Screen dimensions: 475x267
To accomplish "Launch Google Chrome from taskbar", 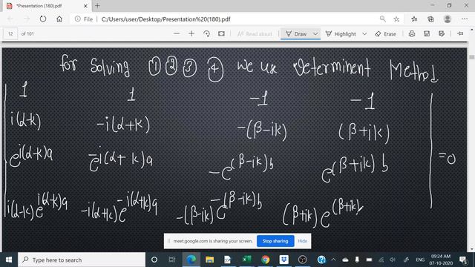I will pyautogui.click(x=266, y=260).
